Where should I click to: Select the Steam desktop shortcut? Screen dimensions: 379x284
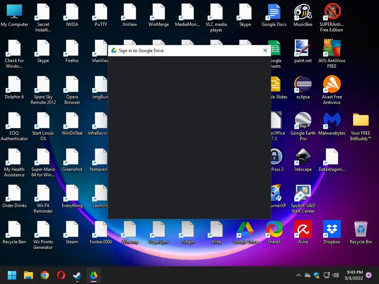coord(72,232)
